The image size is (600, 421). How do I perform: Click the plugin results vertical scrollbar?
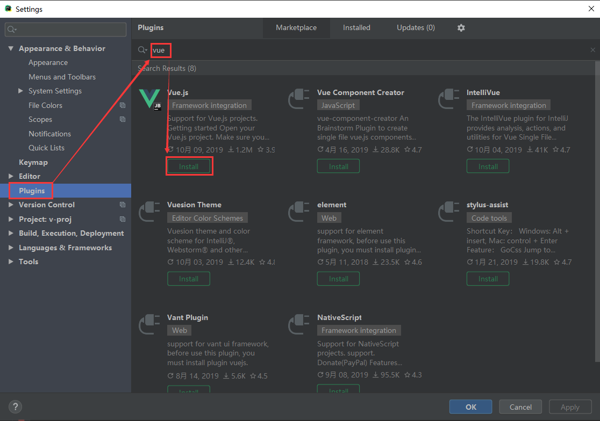click(x=597, y=211)
